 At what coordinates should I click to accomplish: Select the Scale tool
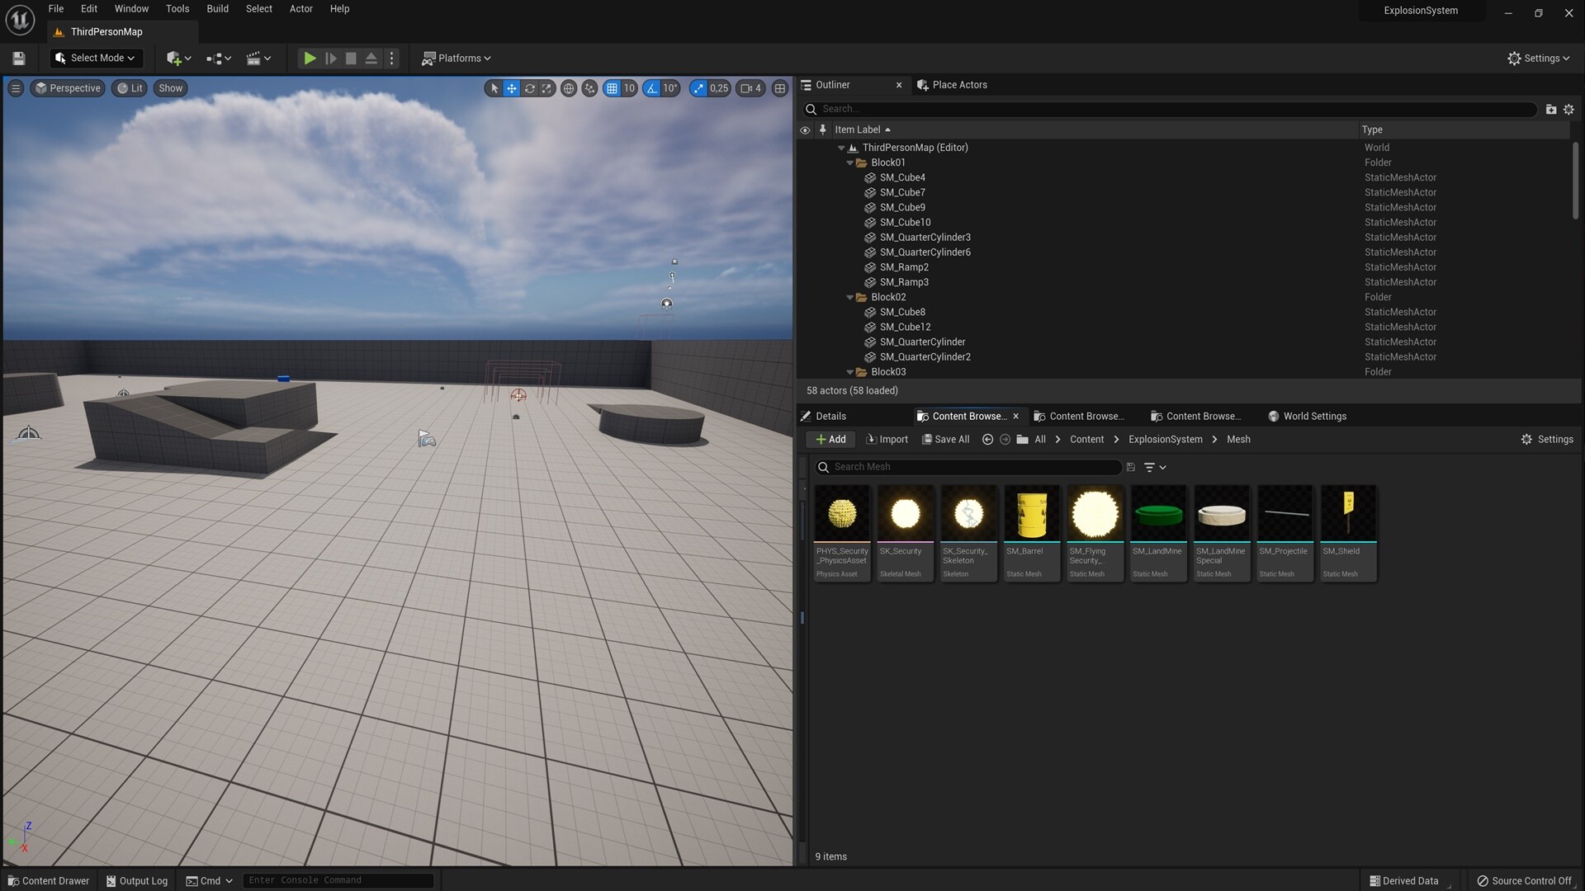[x=547, y=88]
